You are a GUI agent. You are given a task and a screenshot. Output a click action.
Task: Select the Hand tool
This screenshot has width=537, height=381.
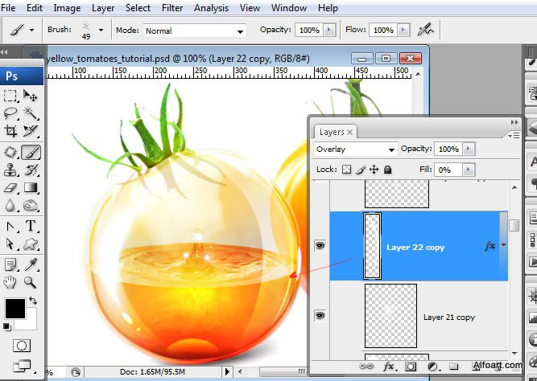(11, 281)
